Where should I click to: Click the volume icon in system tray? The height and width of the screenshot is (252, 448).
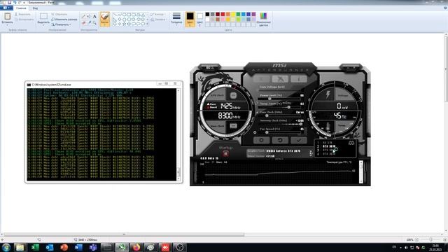[406, 247]
